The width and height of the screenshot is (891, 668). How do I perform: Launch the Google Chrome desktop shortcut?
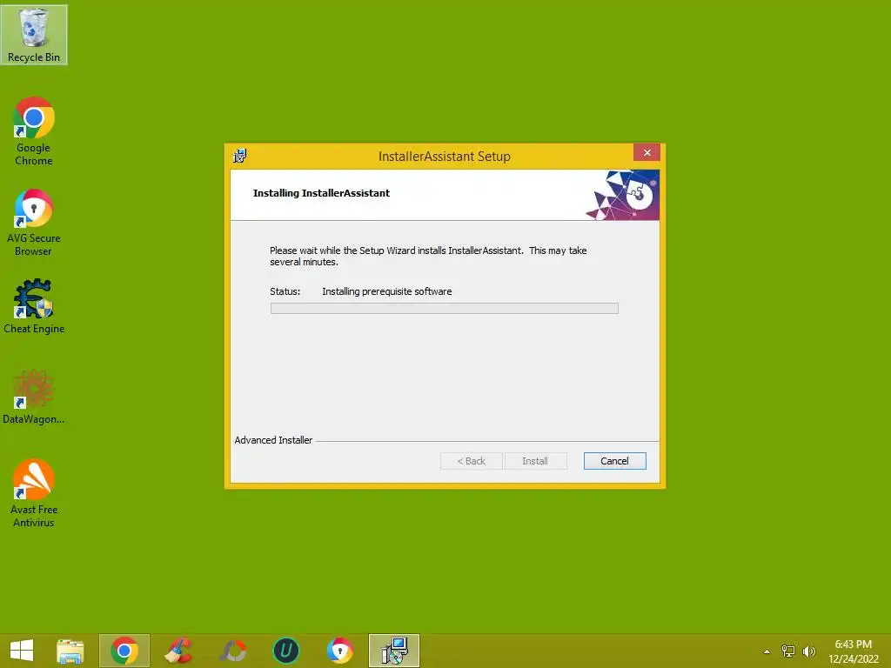click(x=34, y=132)
